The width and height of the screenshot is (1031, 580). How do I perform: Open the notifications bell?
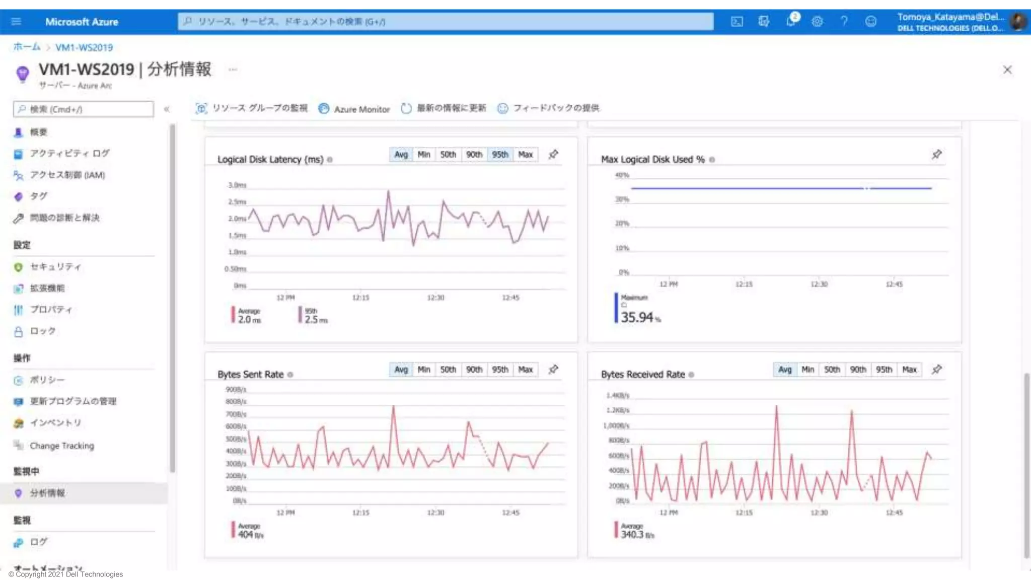point(791,22)
